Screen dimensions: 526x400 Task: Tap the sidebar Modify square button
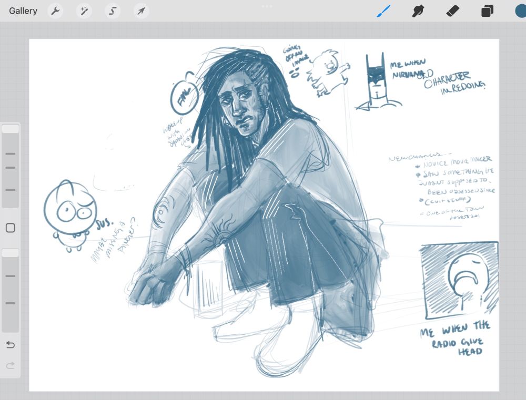tap(11, 228)
